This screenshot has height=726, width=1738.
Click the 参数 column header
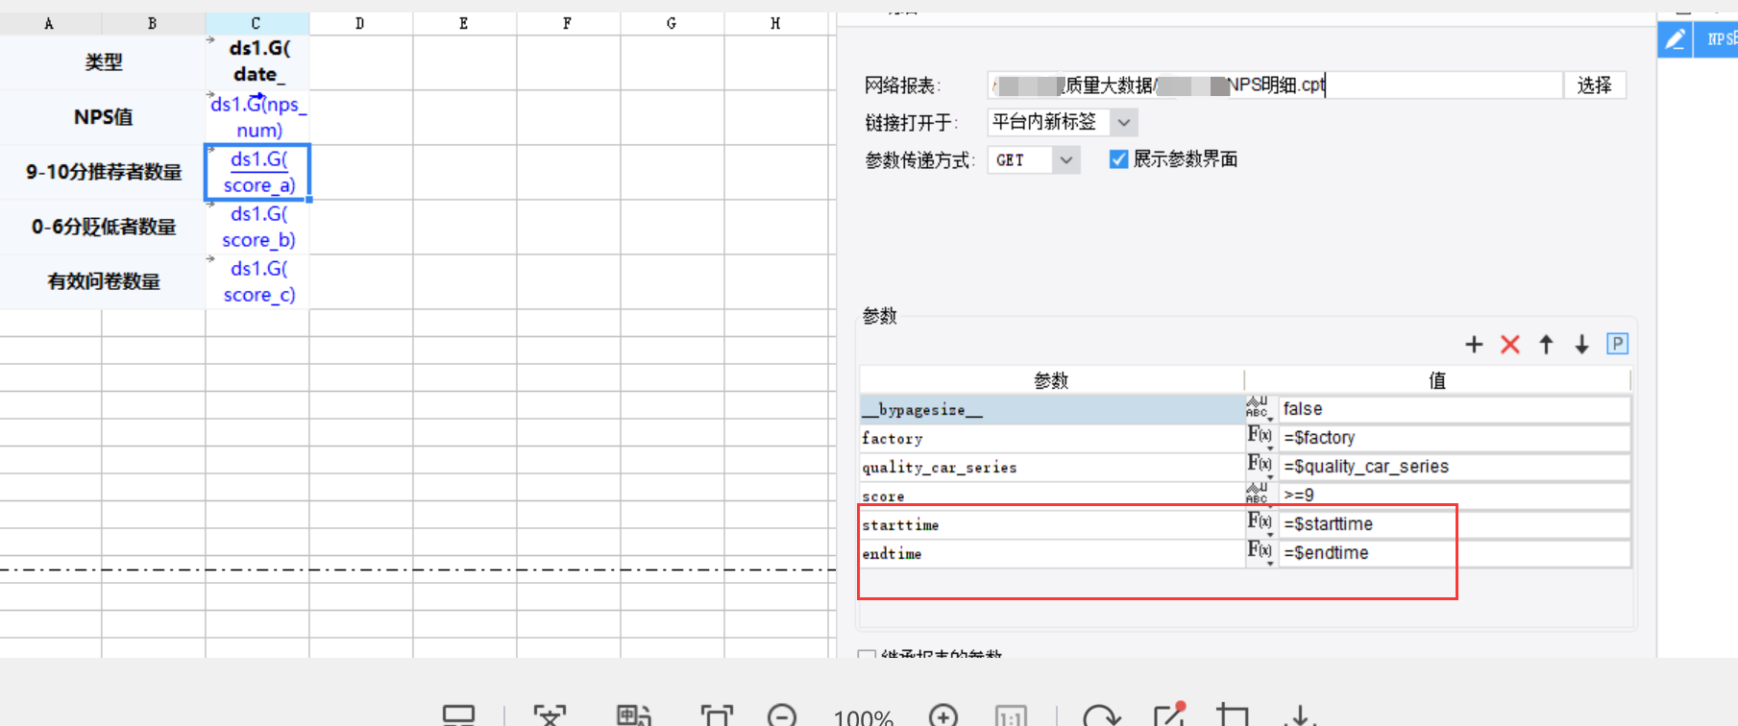pos(1052,380)
